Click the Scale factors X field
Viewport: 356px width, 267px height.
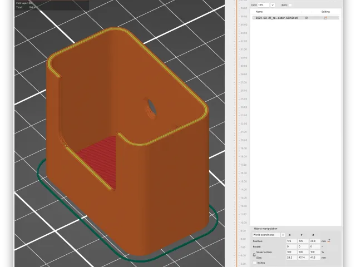pyautogui.click(x=291, y=252)
